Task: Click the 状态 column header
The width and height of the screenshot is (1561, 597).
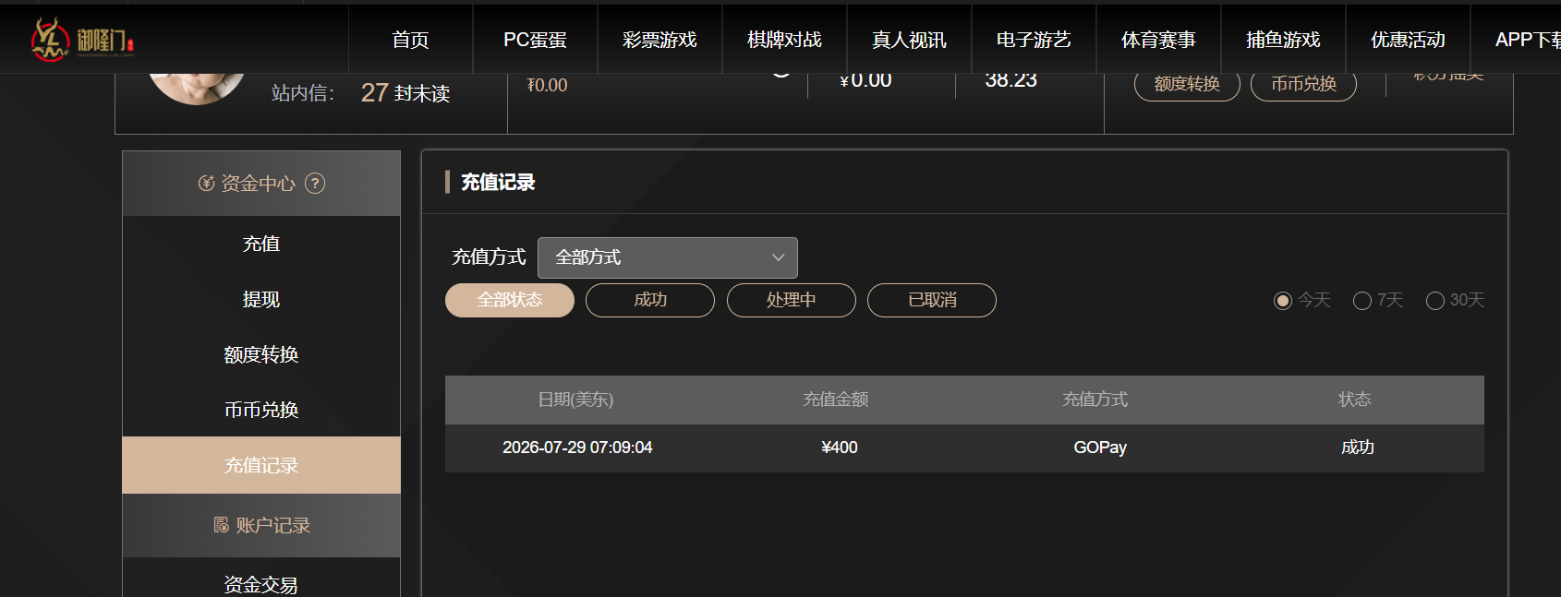Action: (1355, 400)
